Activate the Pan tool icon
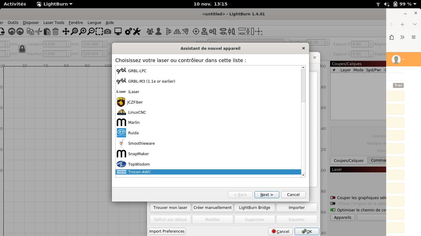421x236 pixels. (65, 32)
